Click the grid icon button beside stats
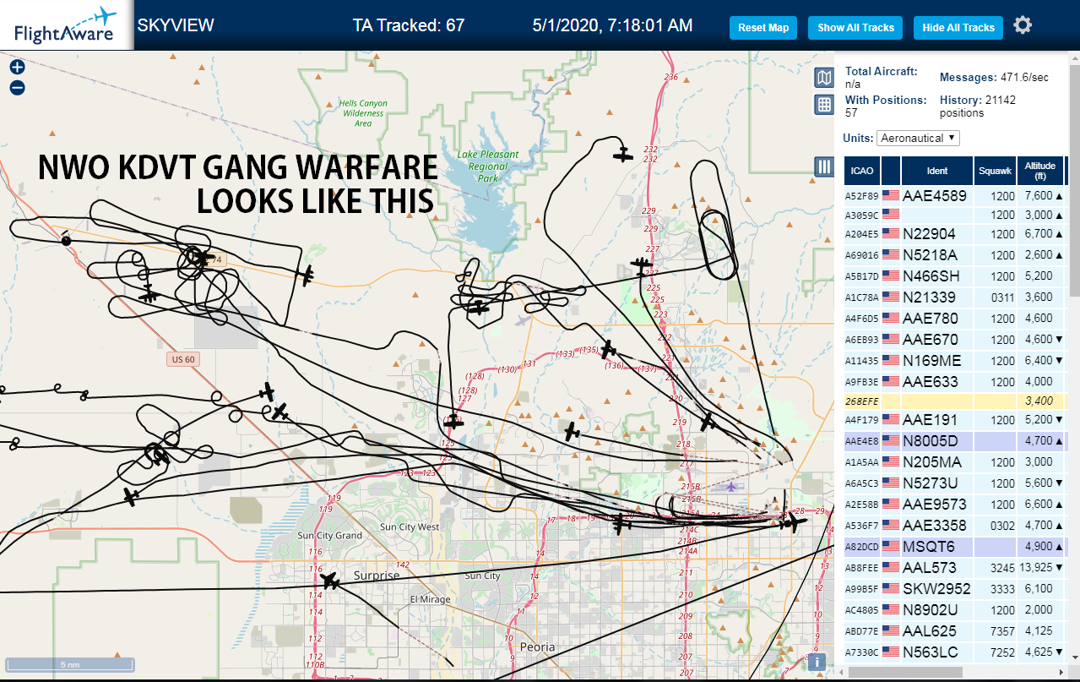The image size is (1080, 682). (824, 105)
